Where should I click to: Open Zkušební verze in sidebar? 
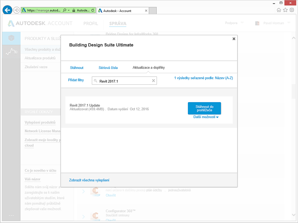(x=36, y=67)
